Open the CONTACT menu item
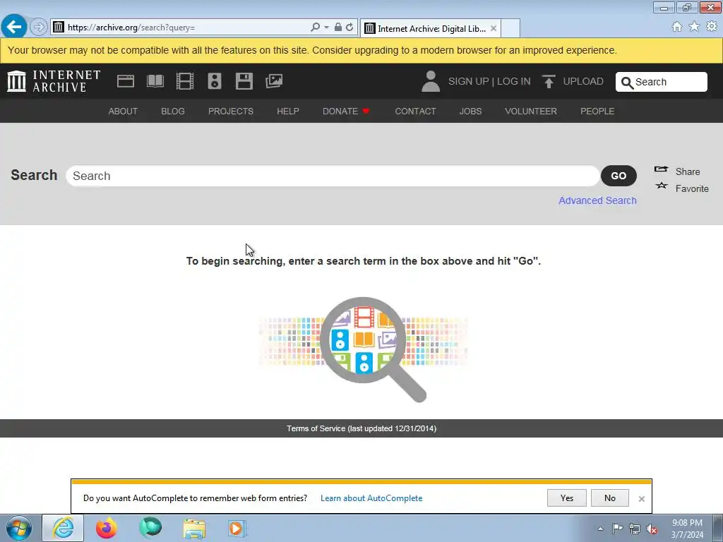Screen dimensions: 723x542 tap(415, 111)
